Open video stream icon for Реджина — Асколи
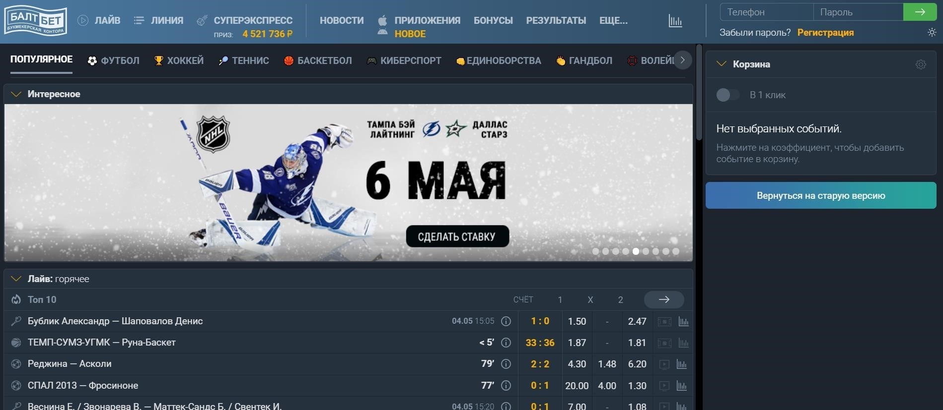 664,364
